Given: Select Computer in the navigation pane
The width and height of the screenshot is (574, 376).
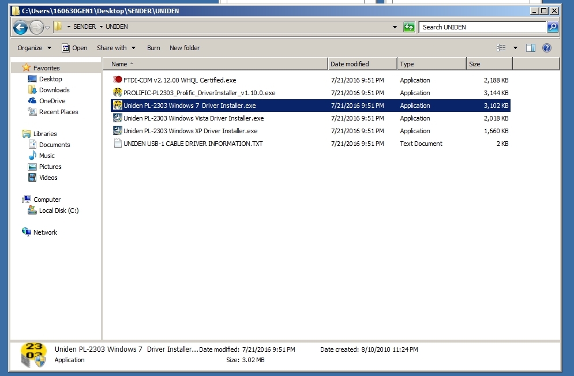Looking at the screenshot, I should click(x=47, y=200).
